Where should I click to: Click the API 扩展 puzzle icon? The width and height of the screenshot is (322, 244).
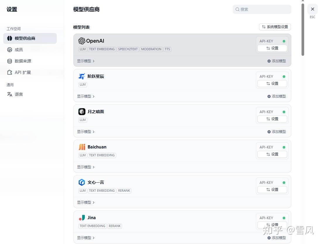10,72
